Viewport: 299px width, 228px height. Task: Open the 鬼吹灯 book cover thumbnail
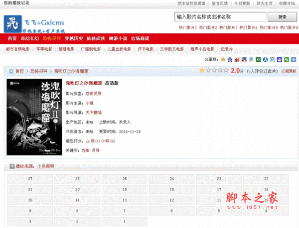pyautogui.click(x=34, y=117)
